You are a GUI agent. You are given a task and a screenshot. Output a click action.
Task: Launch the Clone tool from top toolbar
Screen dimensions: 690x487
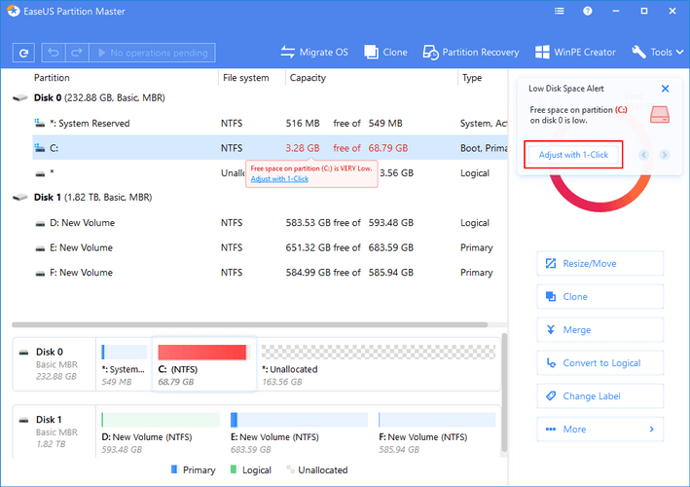[x=383, y=52]
